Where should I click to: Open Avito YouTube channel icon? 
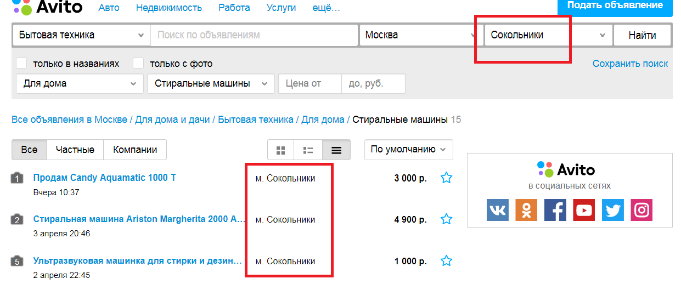tap(584, 210)
